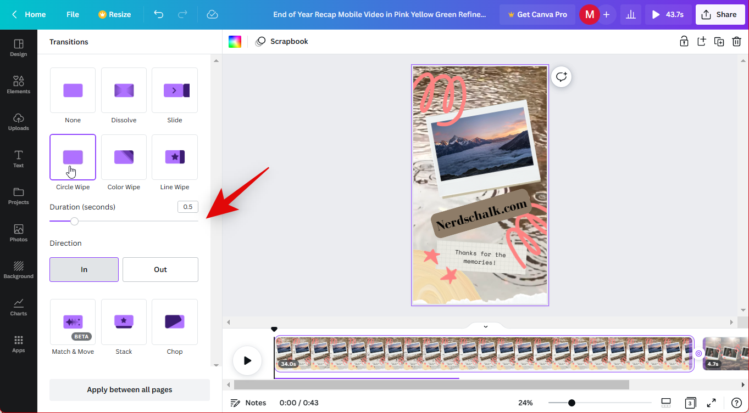Open the Photos sidebar panel
Viewport: 749px width, 413px height.
(18, 233)
